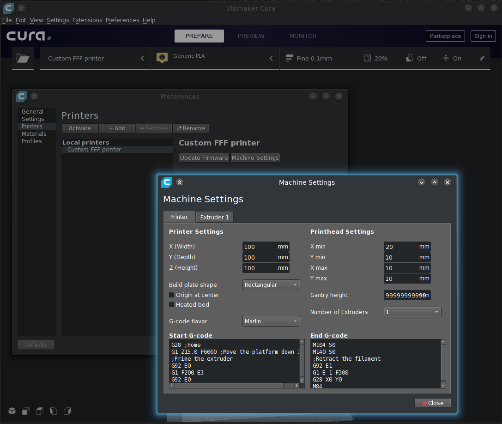Screen dimensions: 502x424
Task: Click the Z (Height) input field
Action: tap(266, 268)
